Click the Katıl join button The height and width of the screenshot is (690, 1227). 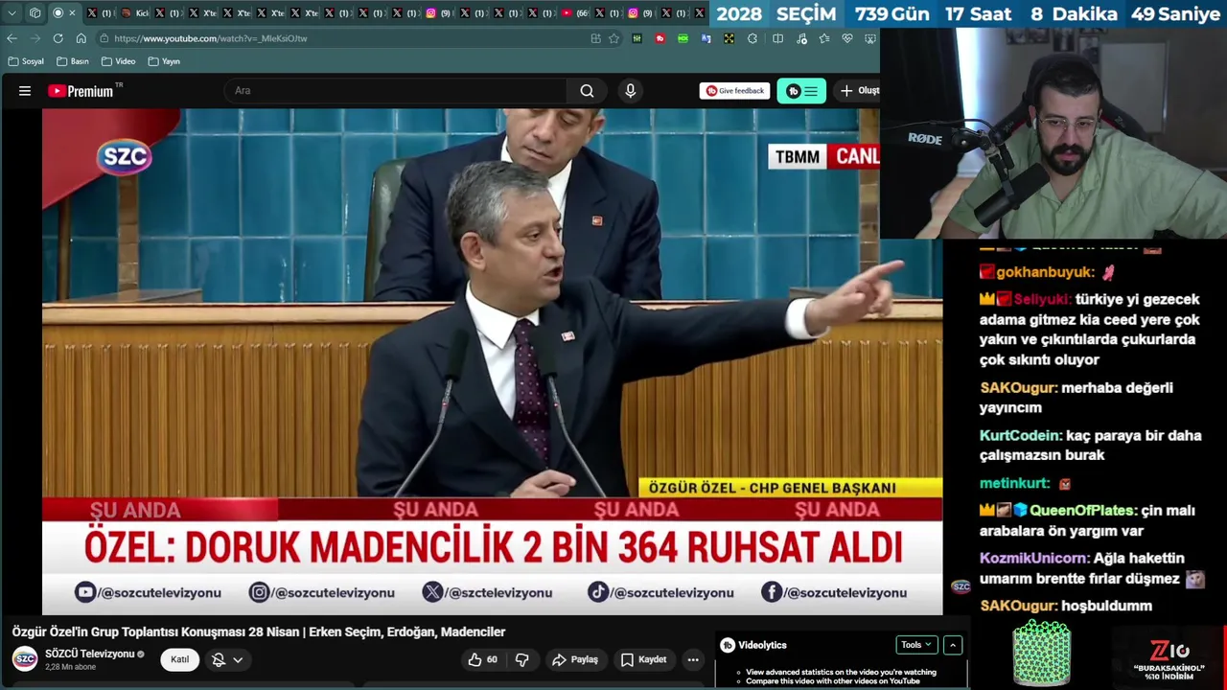click(x=179, y=659)
